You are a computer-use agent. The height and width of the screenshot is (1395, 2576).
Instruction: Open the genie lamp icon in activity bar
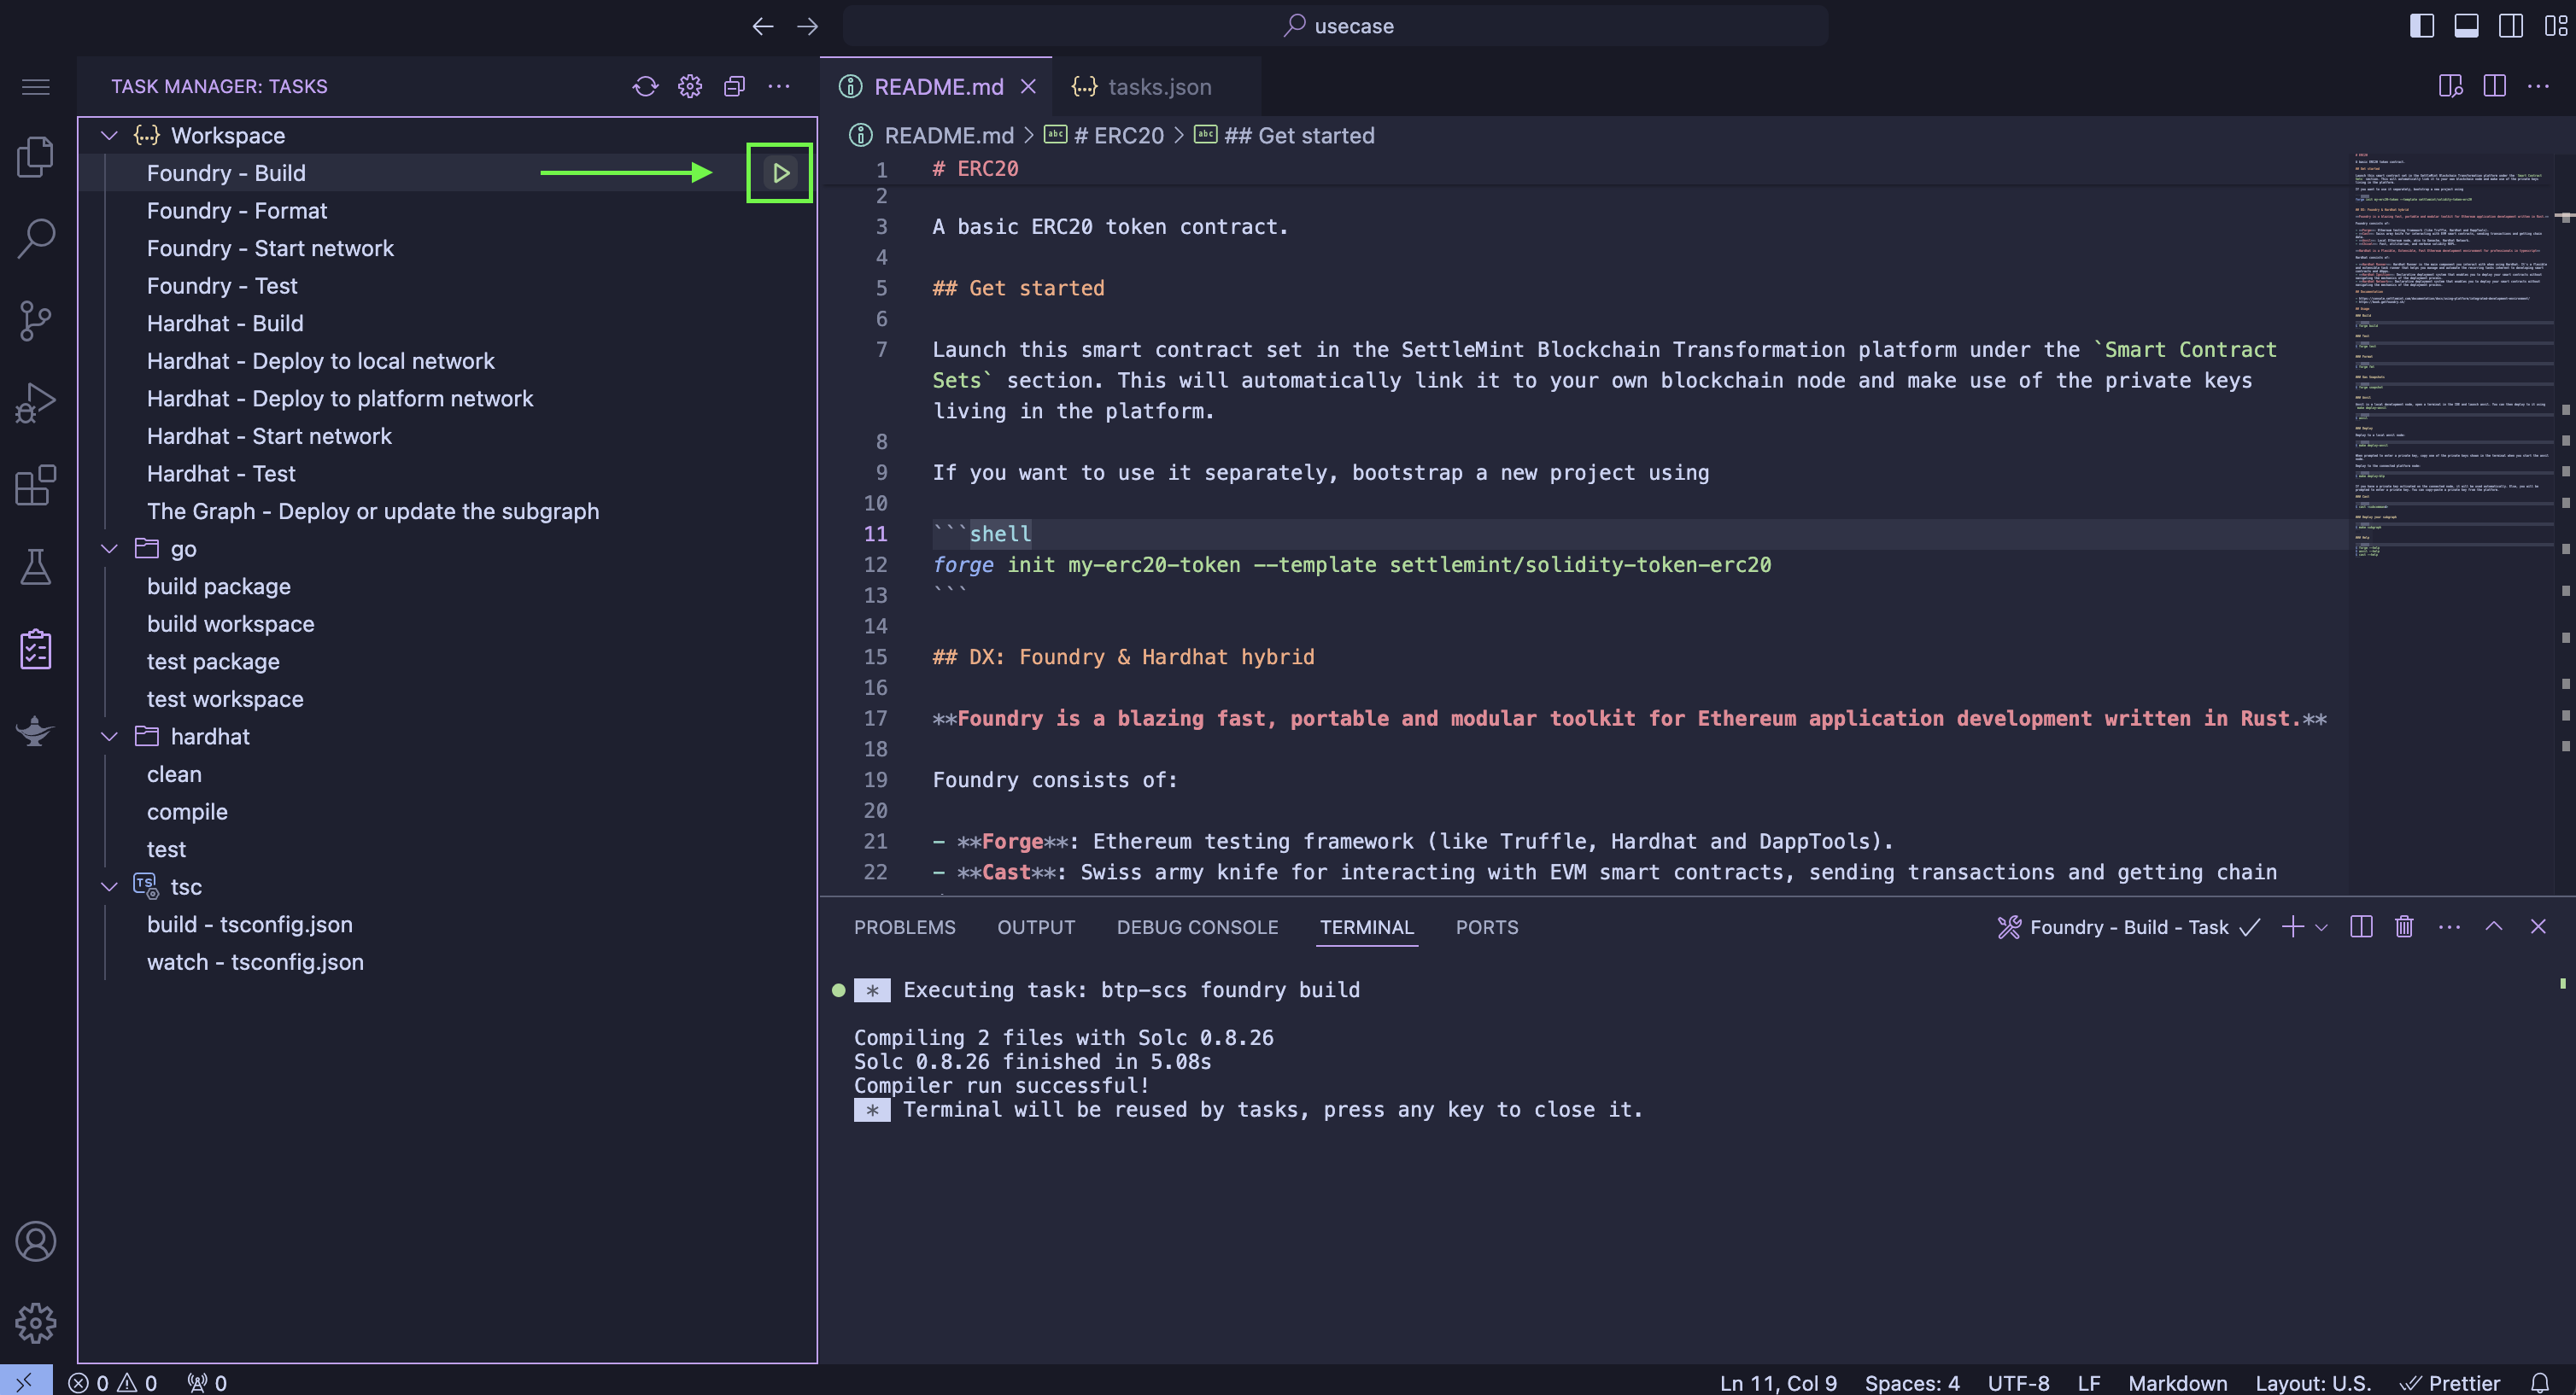click(36, 731)
